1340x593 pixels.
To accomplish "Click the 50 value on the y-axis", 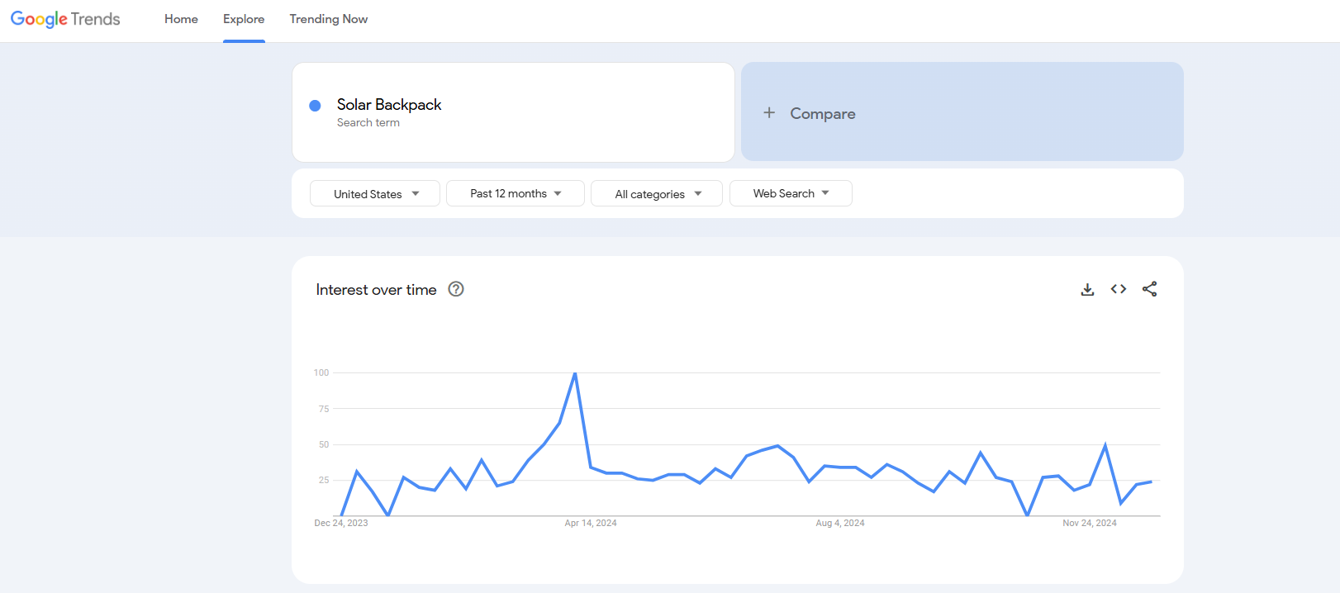I will coord(324,444).
